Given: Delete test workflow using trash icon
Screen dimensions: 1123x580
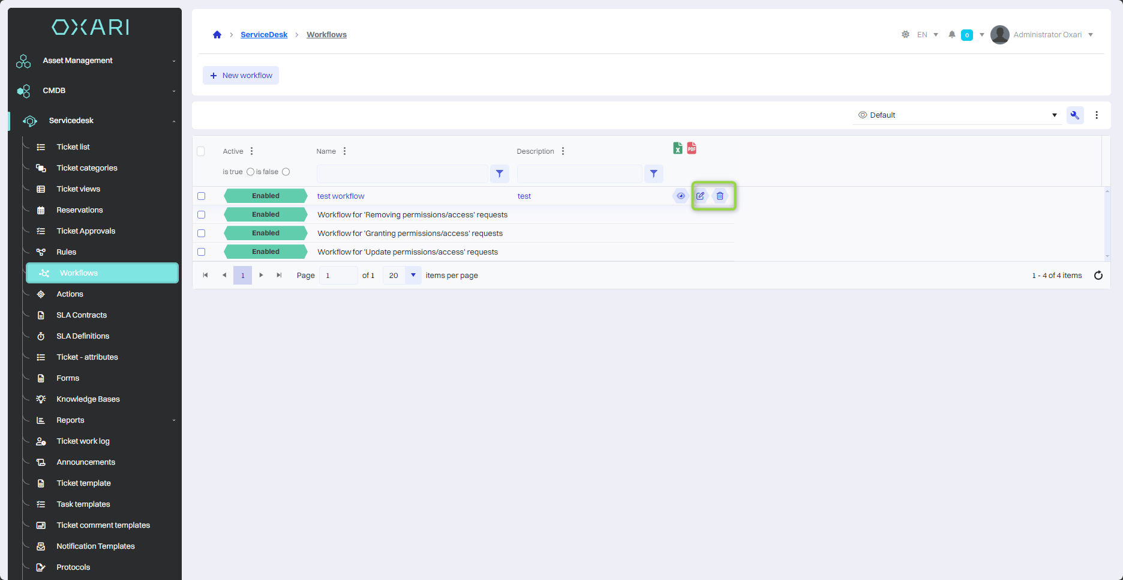Looking at the screenshot, I should tap(720, 196).
